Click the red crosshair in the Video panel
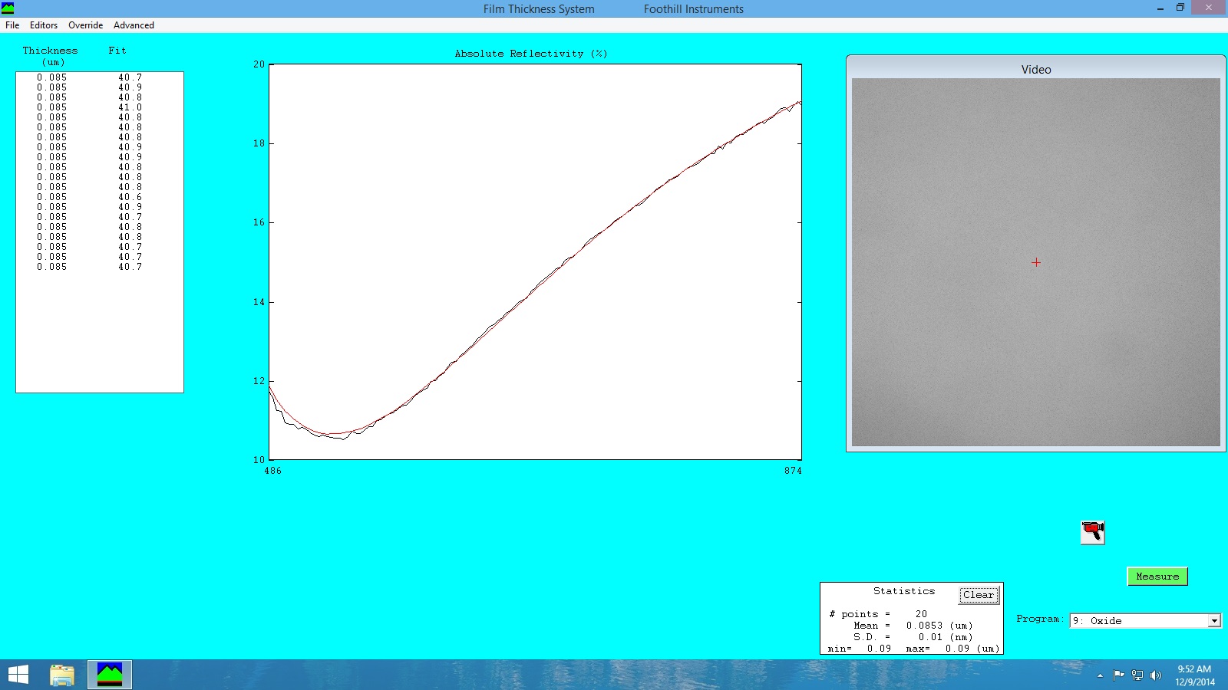 click(1036, 262)
